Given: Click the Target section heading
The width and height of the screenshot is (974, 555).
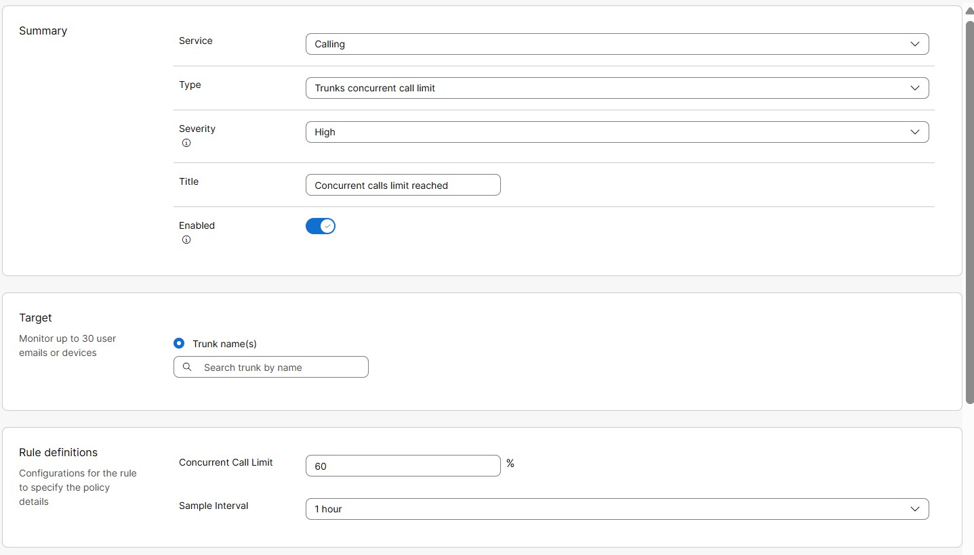Looking at the screenshot, I should (x=35, y=317).
